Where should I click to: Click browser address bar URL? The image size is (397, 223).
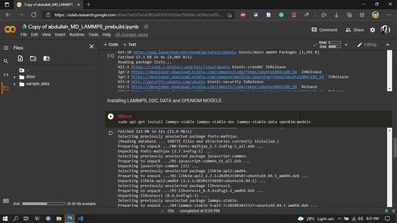point(138,15)
